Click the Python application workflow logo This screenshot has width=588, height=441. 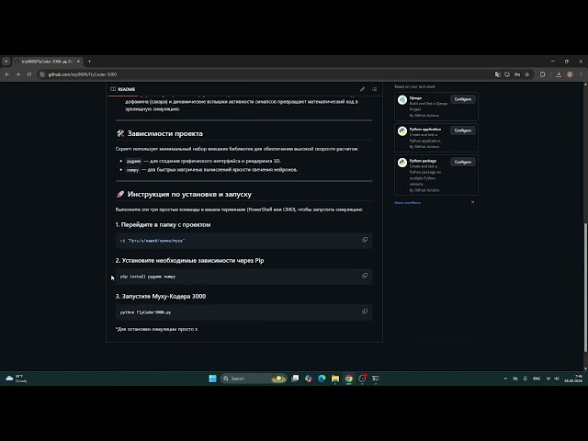tap(402, 130)
